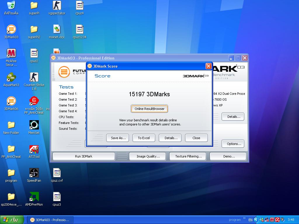Click "Feature Tests:" label
This screenshot has width=299, height=224.
pos(69,123)
